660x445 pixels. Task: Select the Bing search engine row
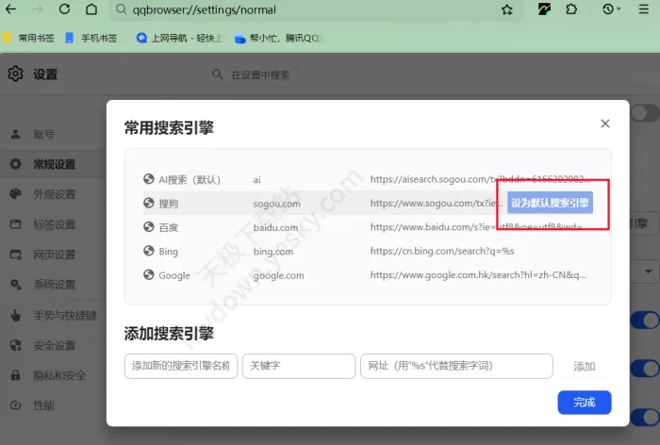coord(367,252)
